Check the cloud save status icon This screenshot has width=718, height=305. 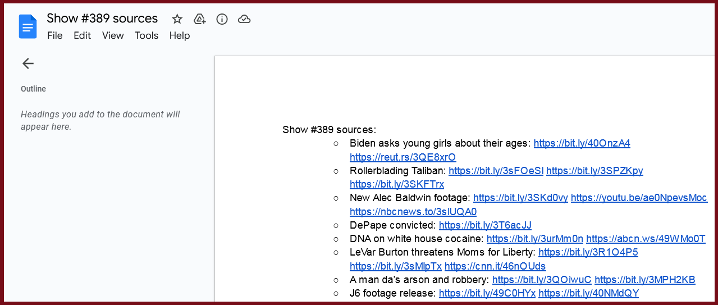(244, 19)
